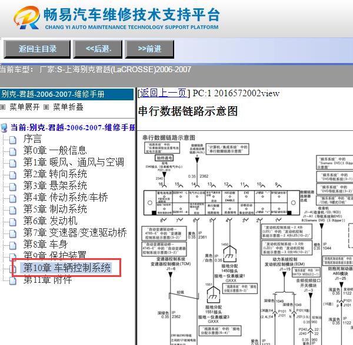The image size is (353, 345).
Task: Go back with the <<后退 button
Action: (x=98, y=49)
